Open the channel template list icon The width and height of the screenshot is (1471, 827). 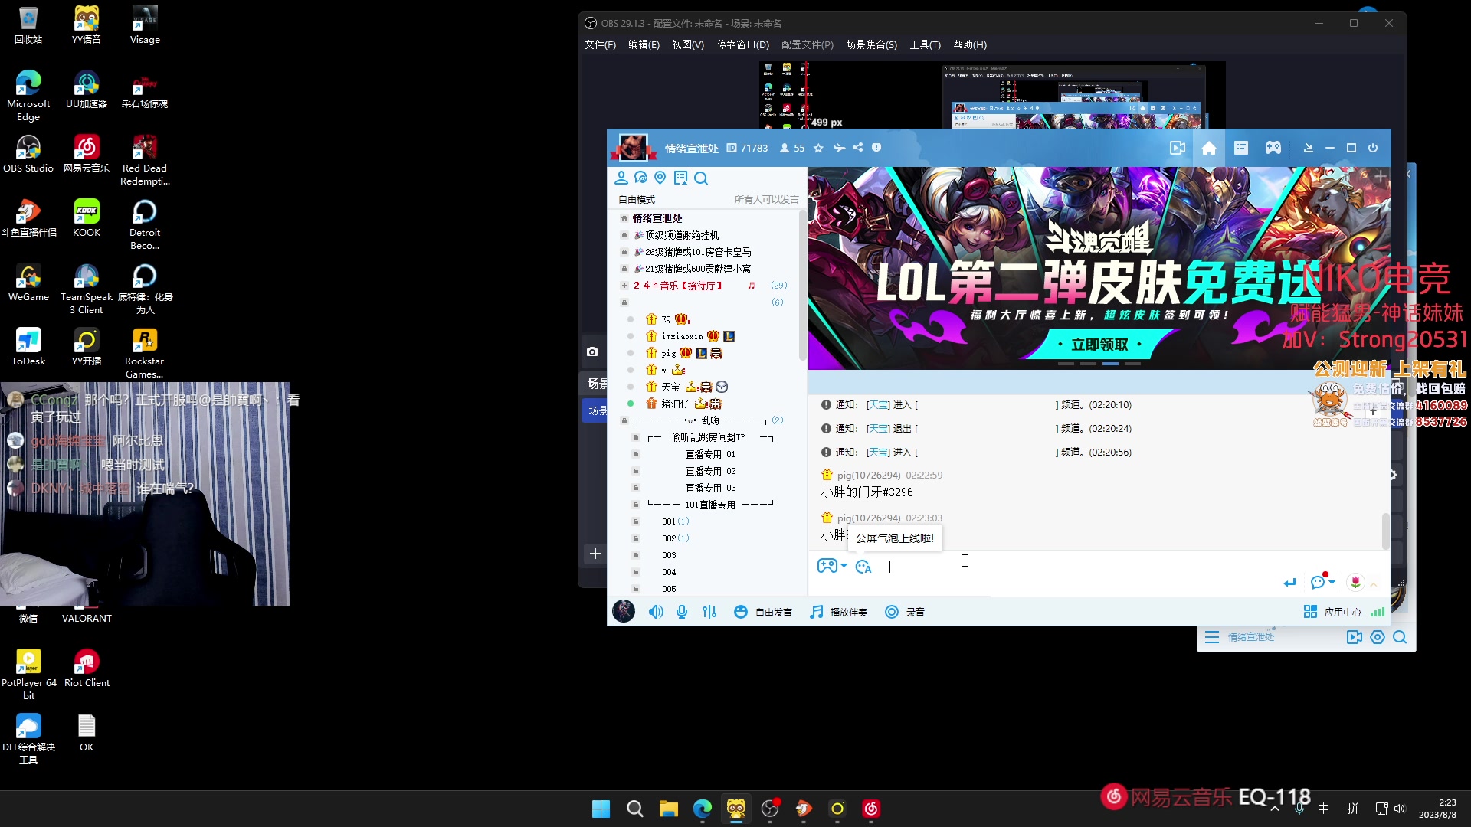click(1241, 148)
